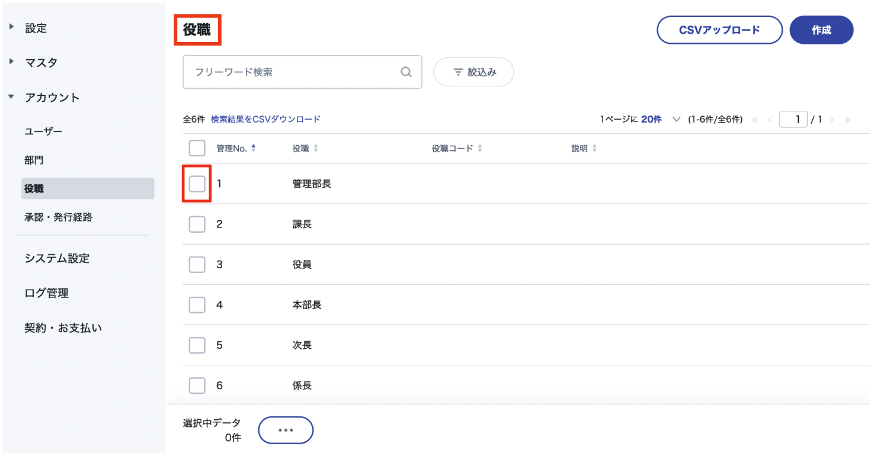This screenshot has height=456, width=871.
Task: Click the 役員 role name
Action: click(x=302, y=265)
